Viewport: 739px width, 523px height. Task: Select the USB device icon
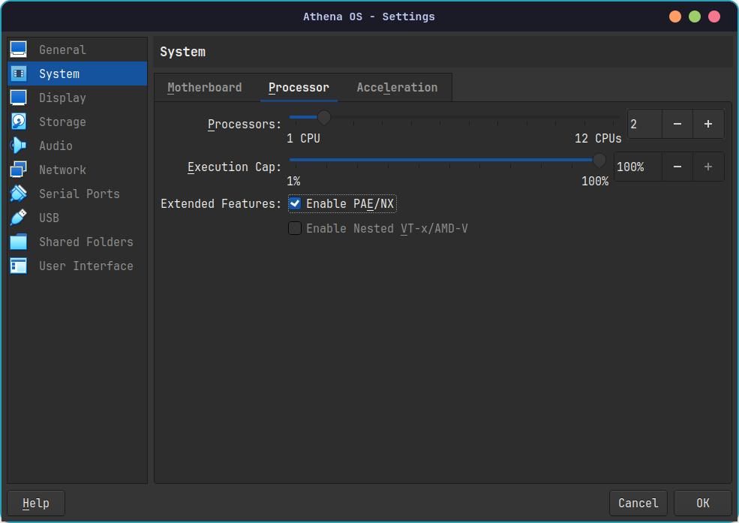point(18,217)
